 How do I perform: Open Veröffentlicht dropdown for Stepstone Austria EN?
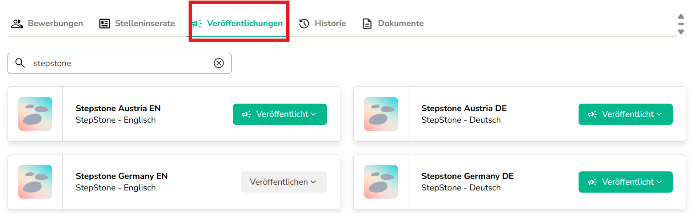[x=280, y=114]
